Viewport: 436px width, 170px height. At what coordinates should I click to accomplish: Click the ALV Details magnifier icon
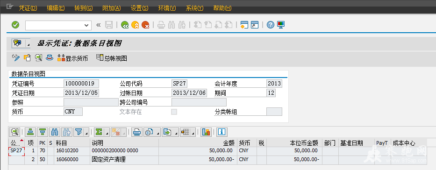[14, 132]
